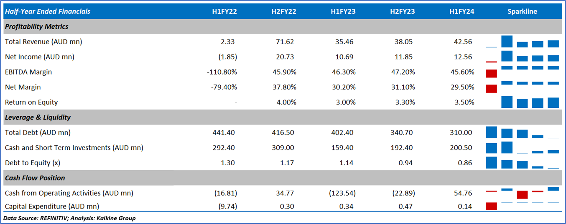
Task: Click the Total Debt sparkline chart
Action: 522,132
